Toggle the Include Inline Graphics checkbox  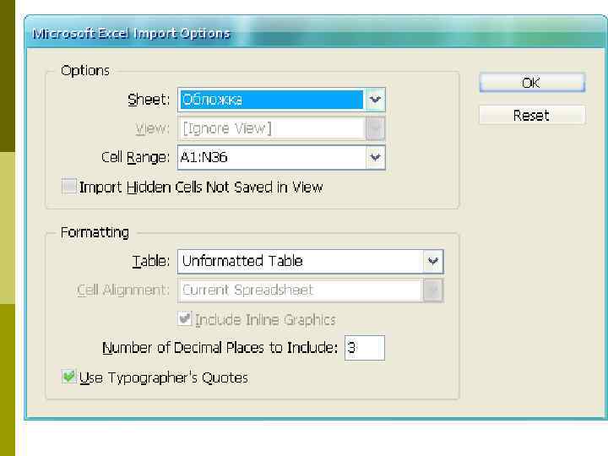pos(185,318)
